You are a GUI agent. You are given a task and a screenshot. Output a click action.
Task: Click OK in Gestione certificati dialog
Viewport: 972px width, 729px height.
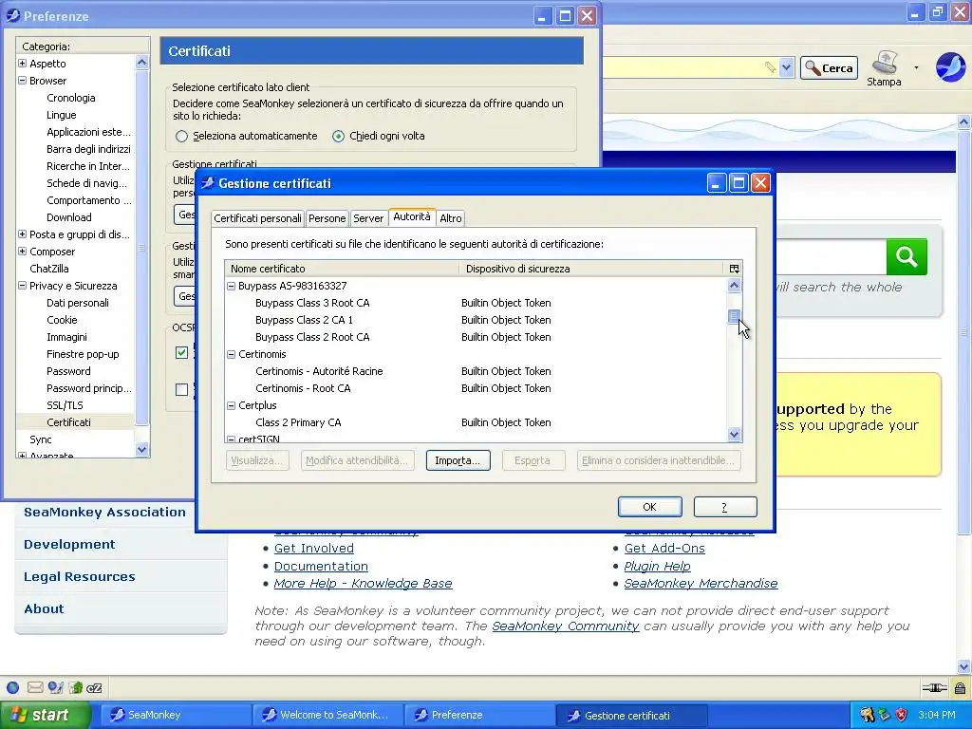pos(649,507)
